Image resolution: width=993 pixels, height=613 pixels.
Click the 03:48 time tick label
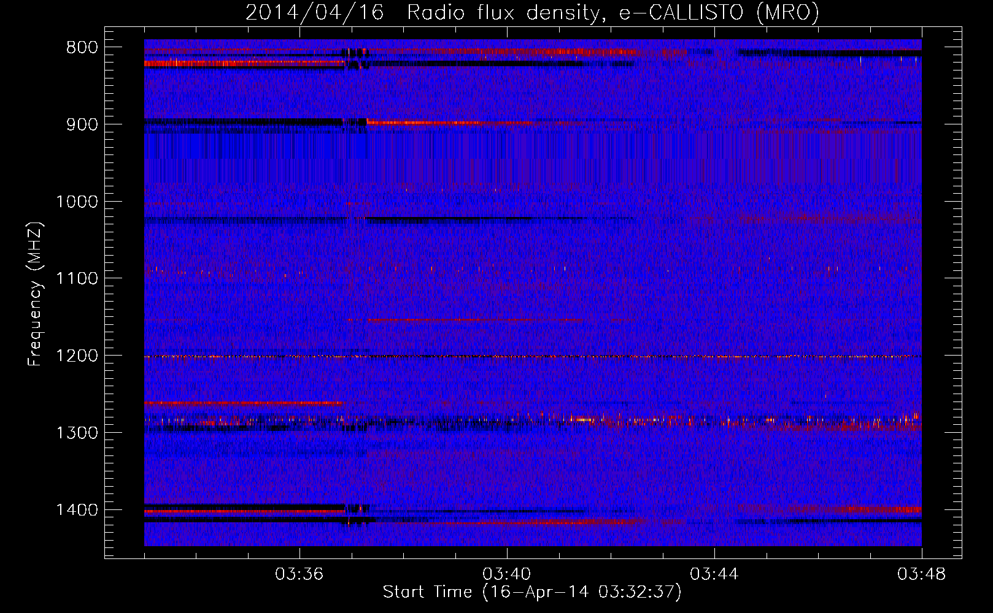coord(922,574)
